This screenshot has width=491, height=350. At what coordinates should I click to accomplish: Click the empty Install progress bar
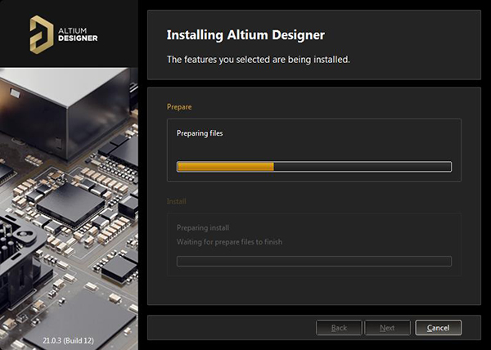tap(314, 261)
